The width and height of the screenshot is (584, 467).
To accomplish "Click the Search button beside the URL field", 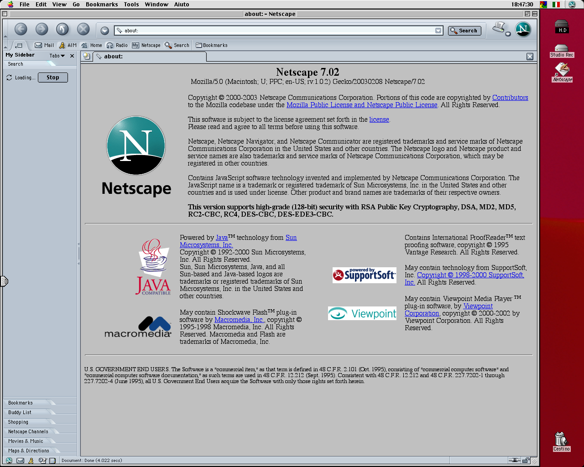I will [464, 31].
